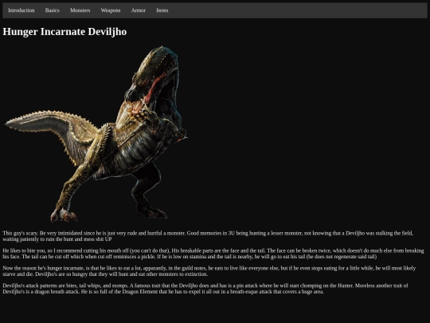The height and width of the screenshot is (323, 430).
Task: Select the Items nav link
Action: 162,10
